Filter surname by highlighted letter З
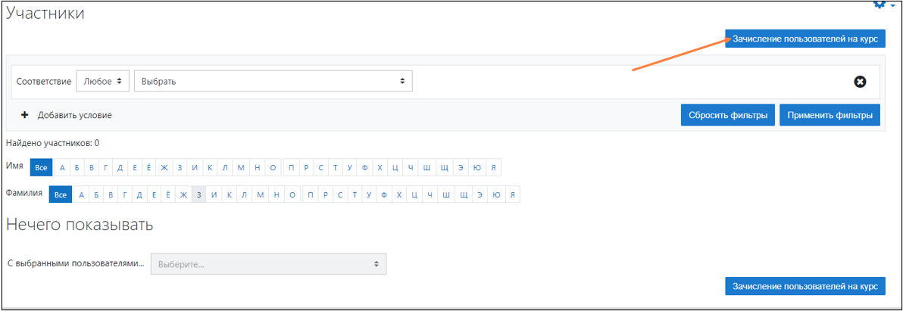This screenshot has width=903, height=311. pos(198,195)
